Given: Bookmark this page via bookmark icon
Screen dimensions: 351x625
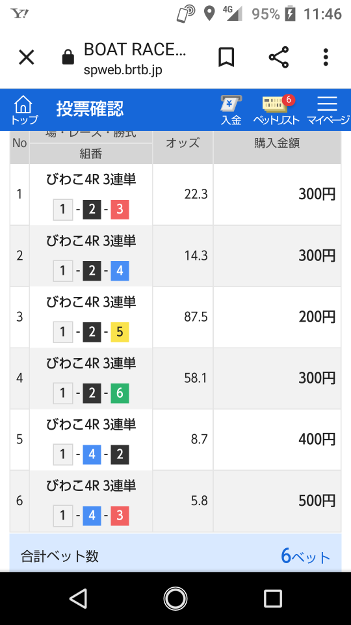Looking at the screenshot, I should [x=226, y=58].
